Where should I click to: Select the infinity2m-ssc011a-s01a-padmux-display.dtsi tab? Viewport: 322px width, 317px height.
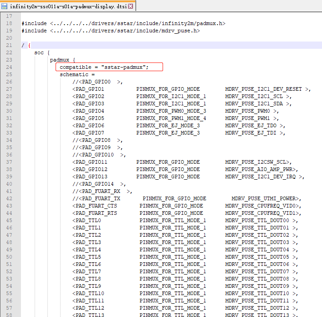pos(68,7)
